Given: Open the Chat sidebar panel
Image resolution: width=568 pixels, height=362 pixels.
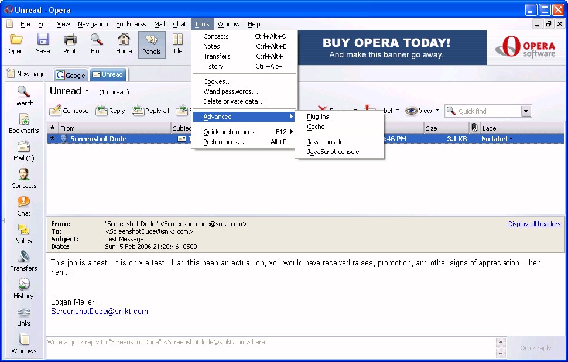Looking at the screenshot, I should point(24,206).
